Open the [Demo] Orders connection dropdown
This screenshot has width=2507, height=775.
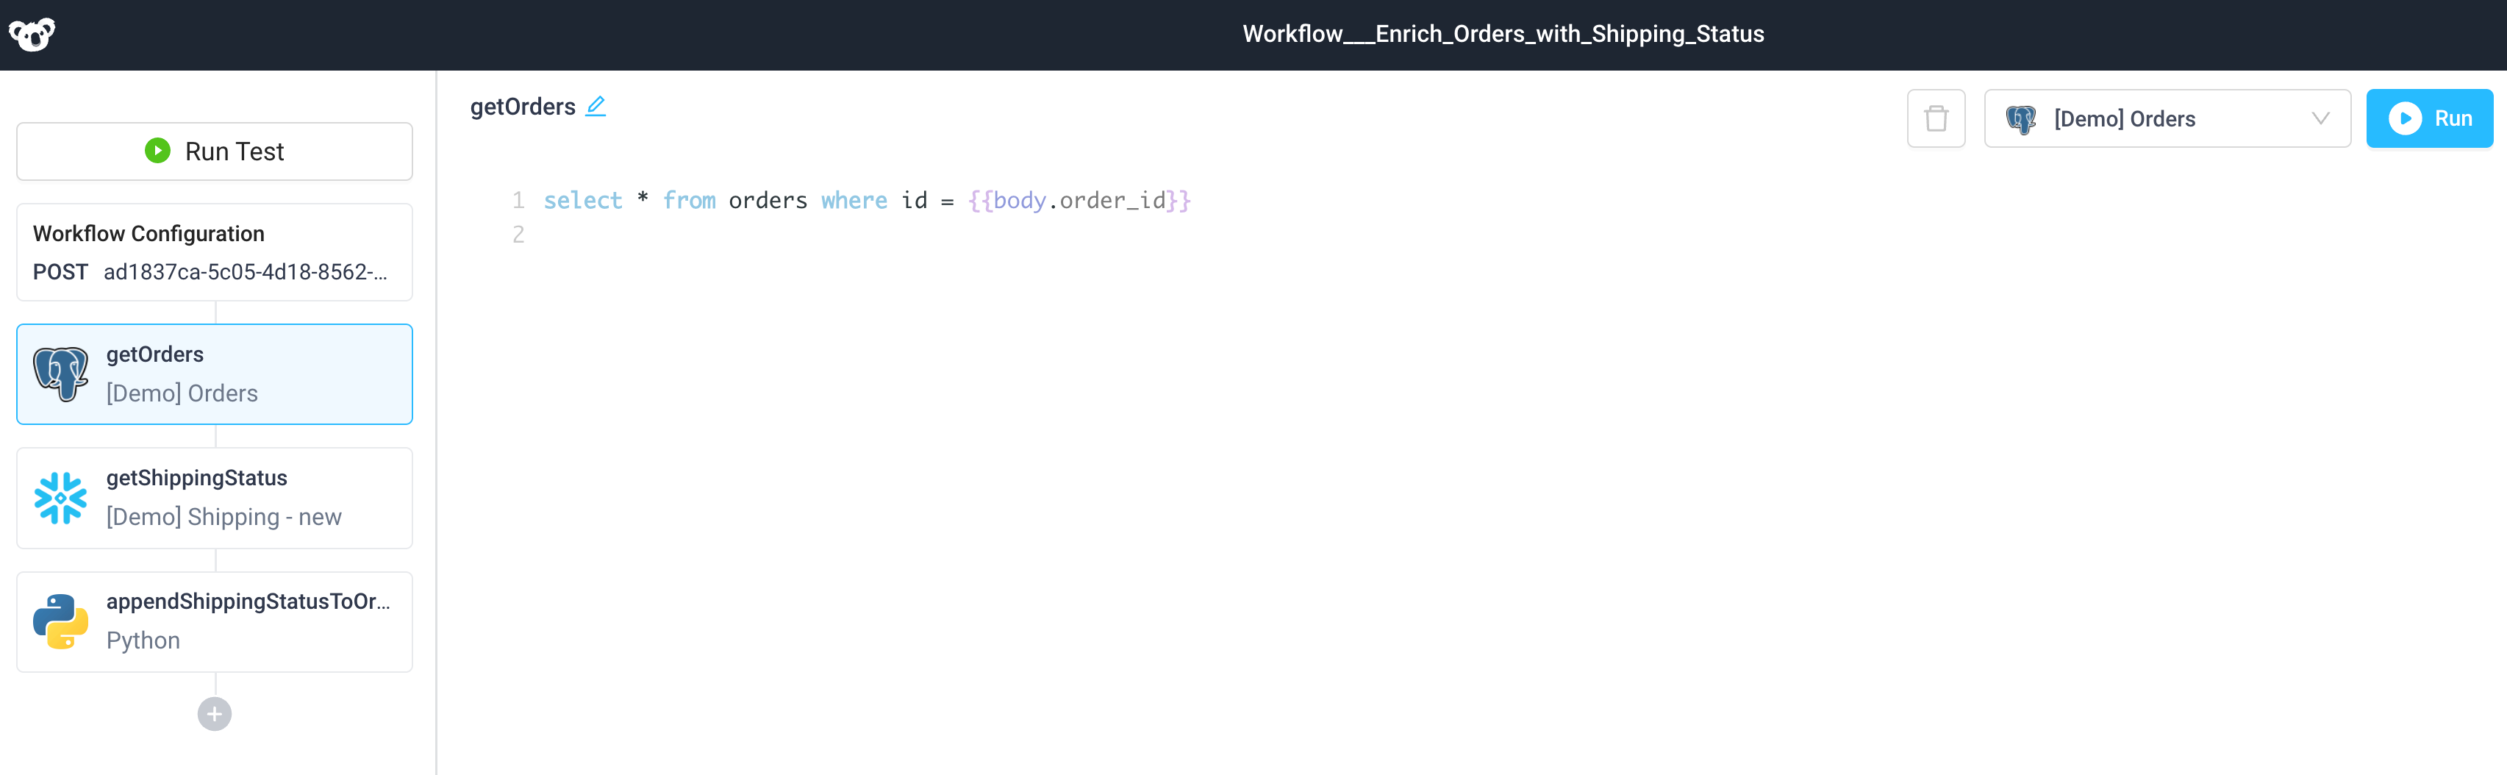pos(2168,118)
